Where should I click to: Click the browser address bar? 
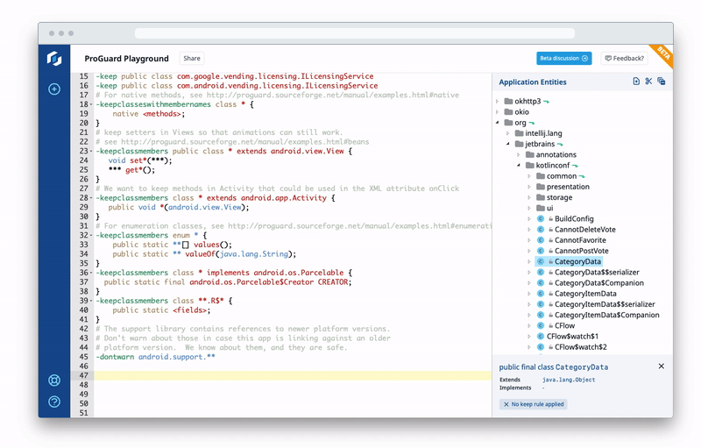point(355,33)
